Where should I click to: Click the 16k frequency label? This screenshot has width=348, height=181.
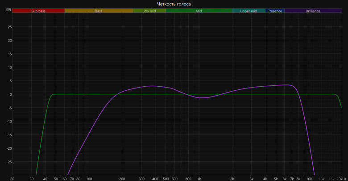331,179
